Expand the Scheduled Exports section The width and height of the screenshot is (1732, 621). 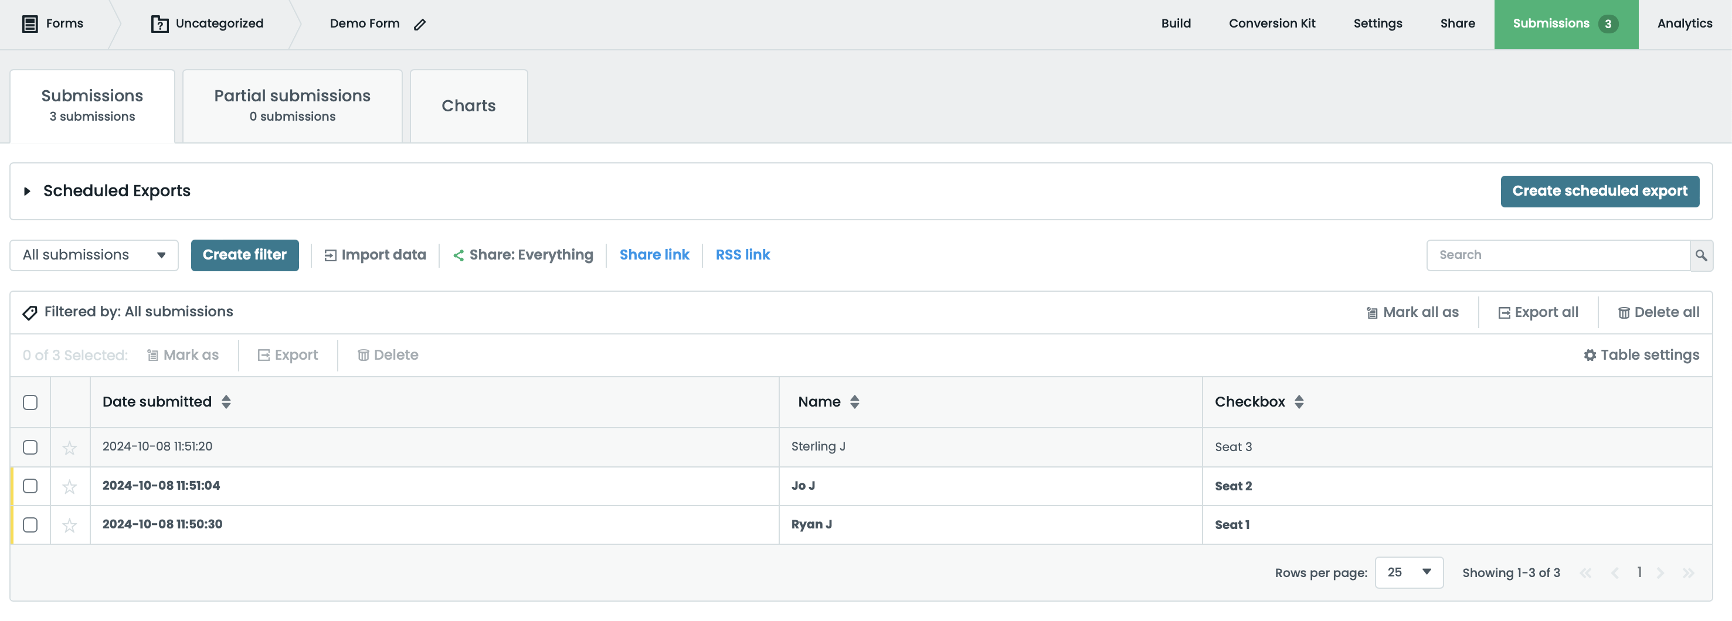pos(28,192)
